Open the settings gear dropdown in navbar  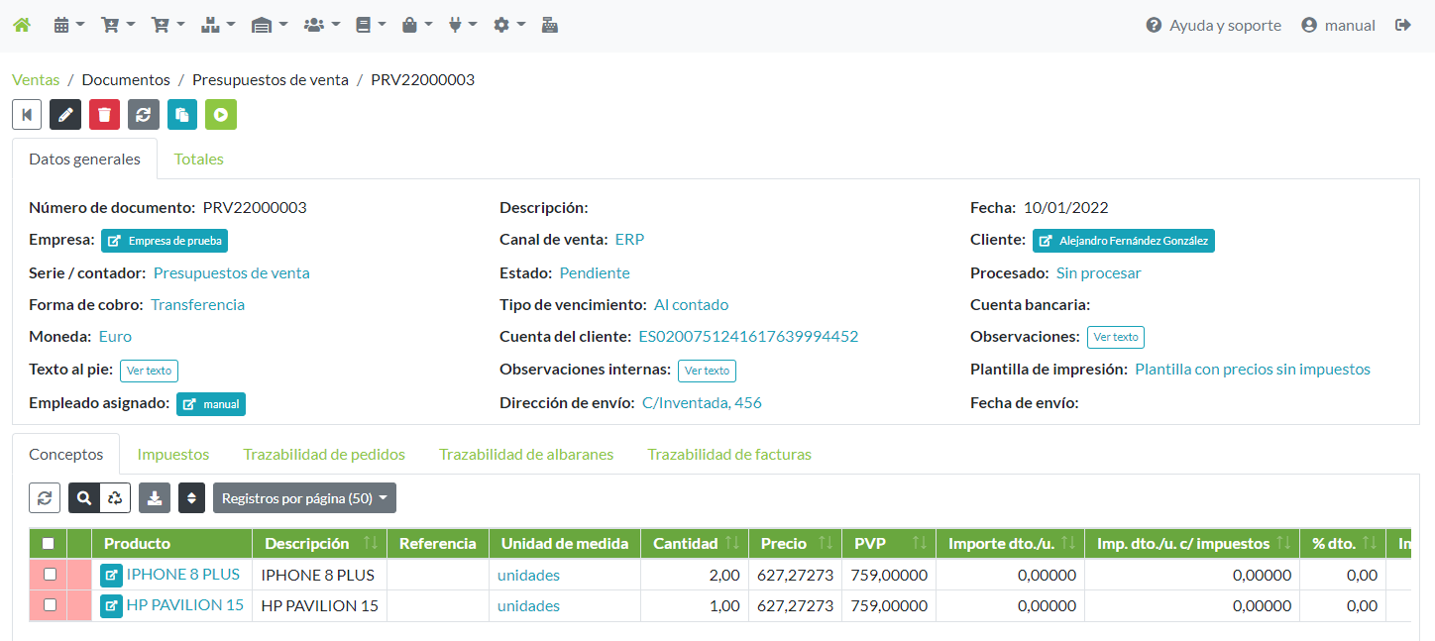[508, 26]
